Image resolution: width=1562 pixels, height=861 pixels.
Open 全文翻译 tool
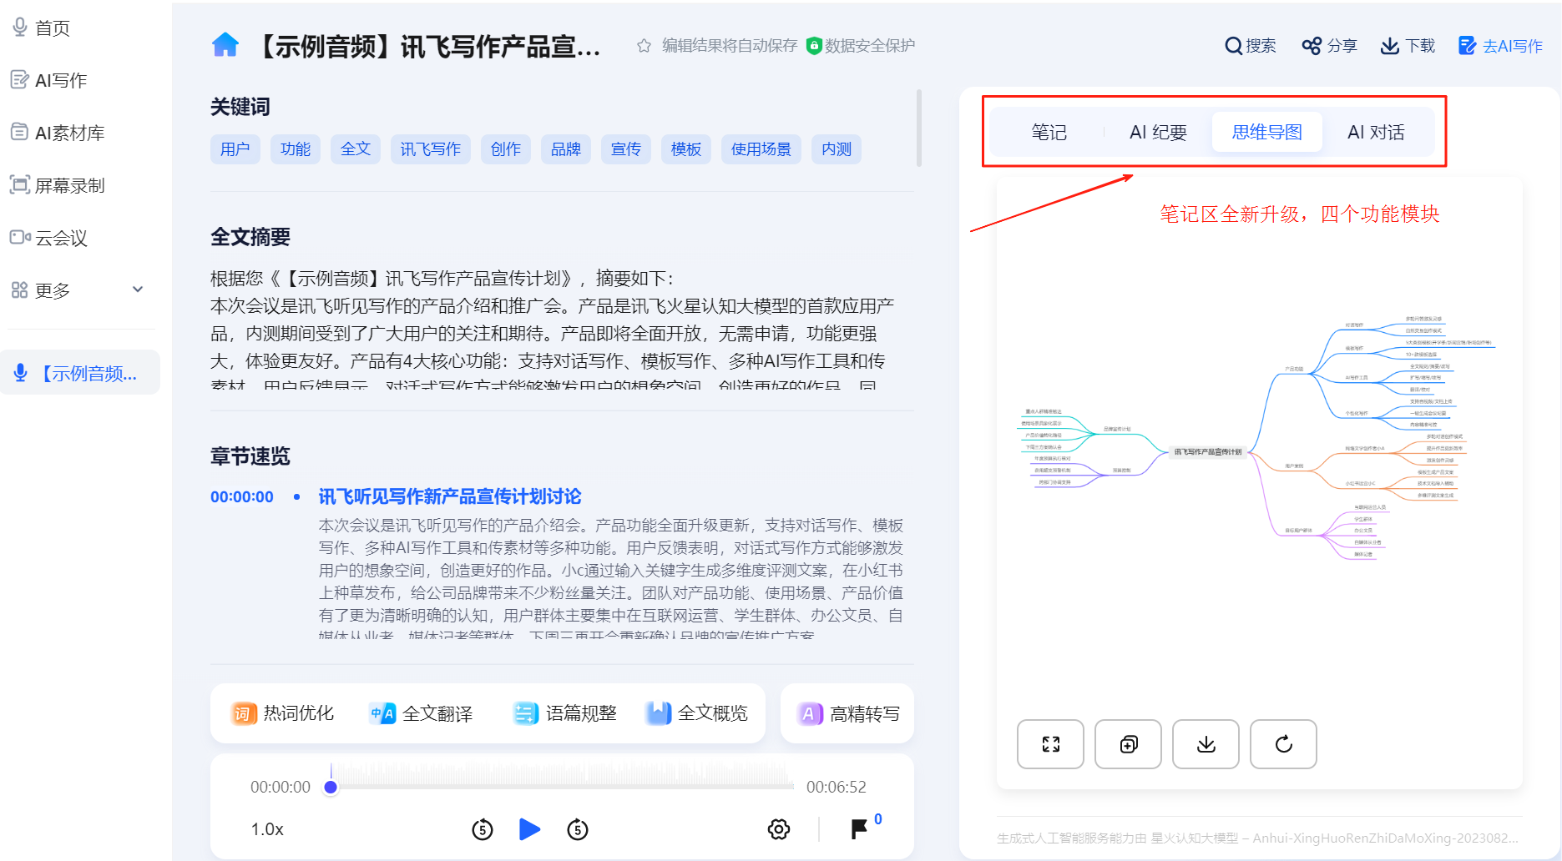pos(421,713)
